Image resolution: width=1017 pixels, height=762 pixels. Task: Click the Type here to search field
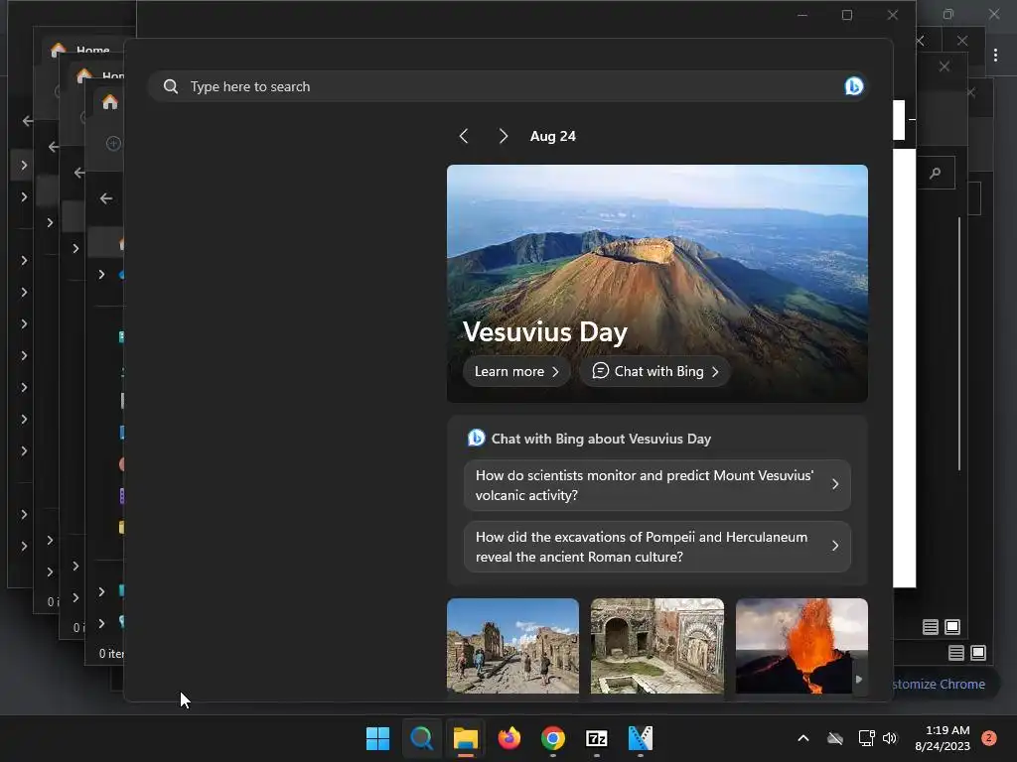tap(508, 86)
